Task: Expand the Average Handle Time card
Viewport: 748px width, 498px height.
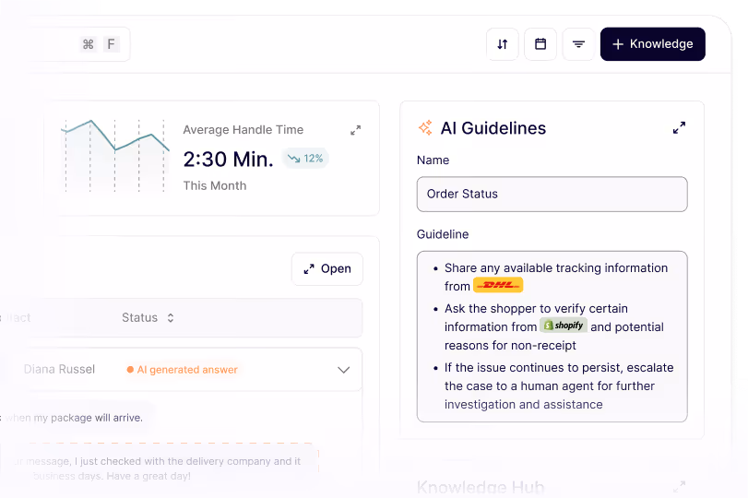Action: 355,130
